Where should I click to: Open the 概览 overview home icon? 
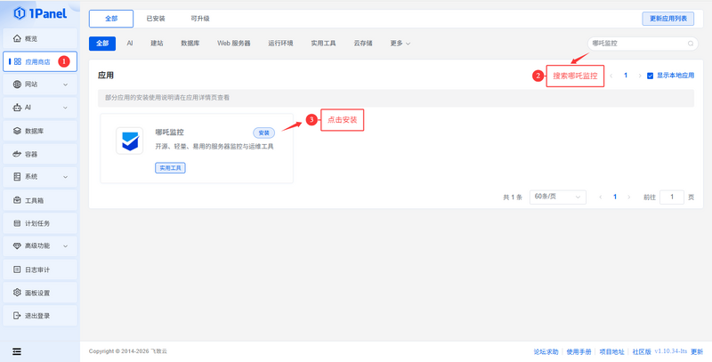pyautogui.click(x=17, y=38)
